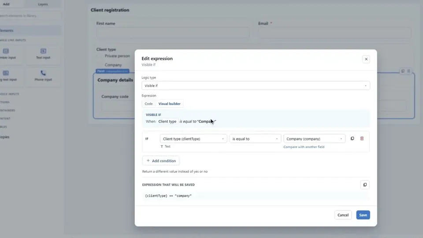Expand the Containers category in sidebar
Image resolution: width=423 pixels, height=238 pixels.
(7, 110)
